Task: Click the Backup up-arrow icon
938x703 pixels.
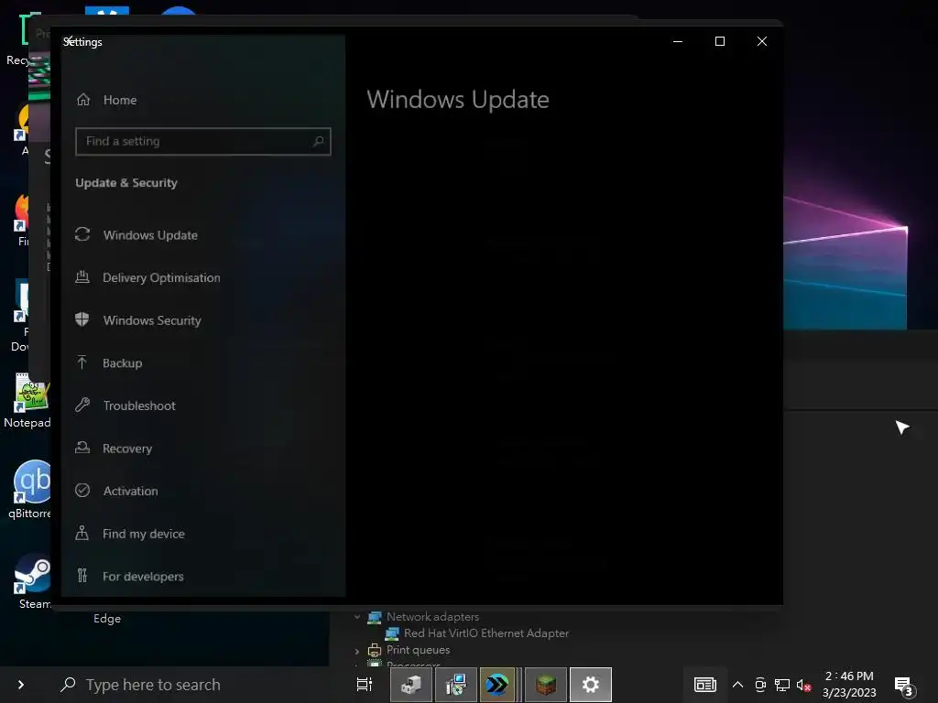Action: (x=82, y=362)
